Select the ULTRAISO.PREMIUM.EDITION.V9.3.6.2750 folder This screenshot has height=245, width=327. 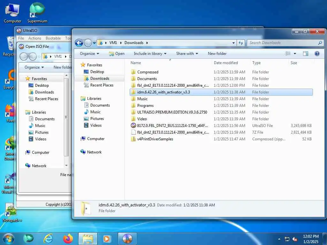(221, 112)
